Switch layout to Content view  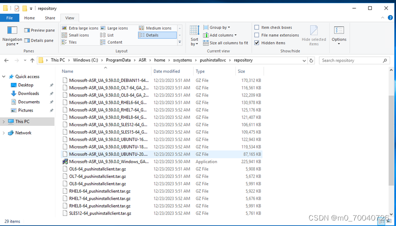(111, 42)
